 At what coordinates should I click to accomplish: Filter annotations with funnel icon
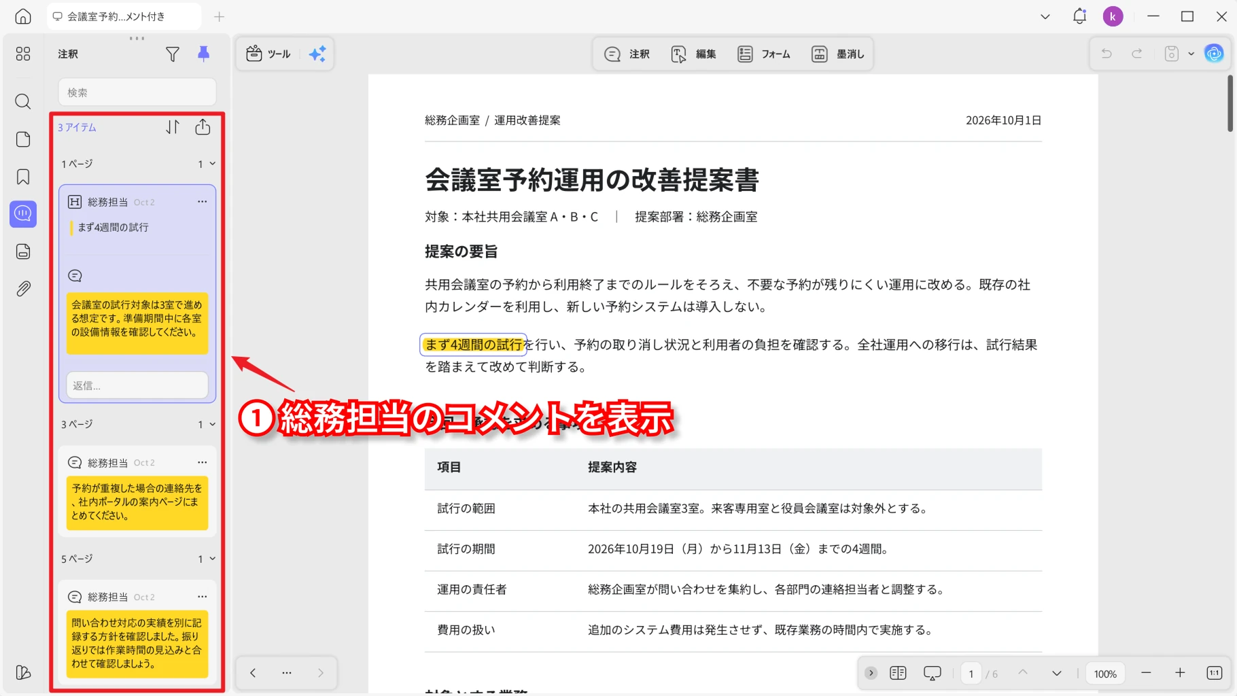173,54
